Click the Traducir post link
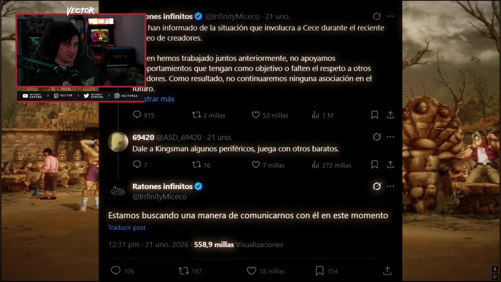This screenshot has height=282, width=501. (x=127, y=228)
